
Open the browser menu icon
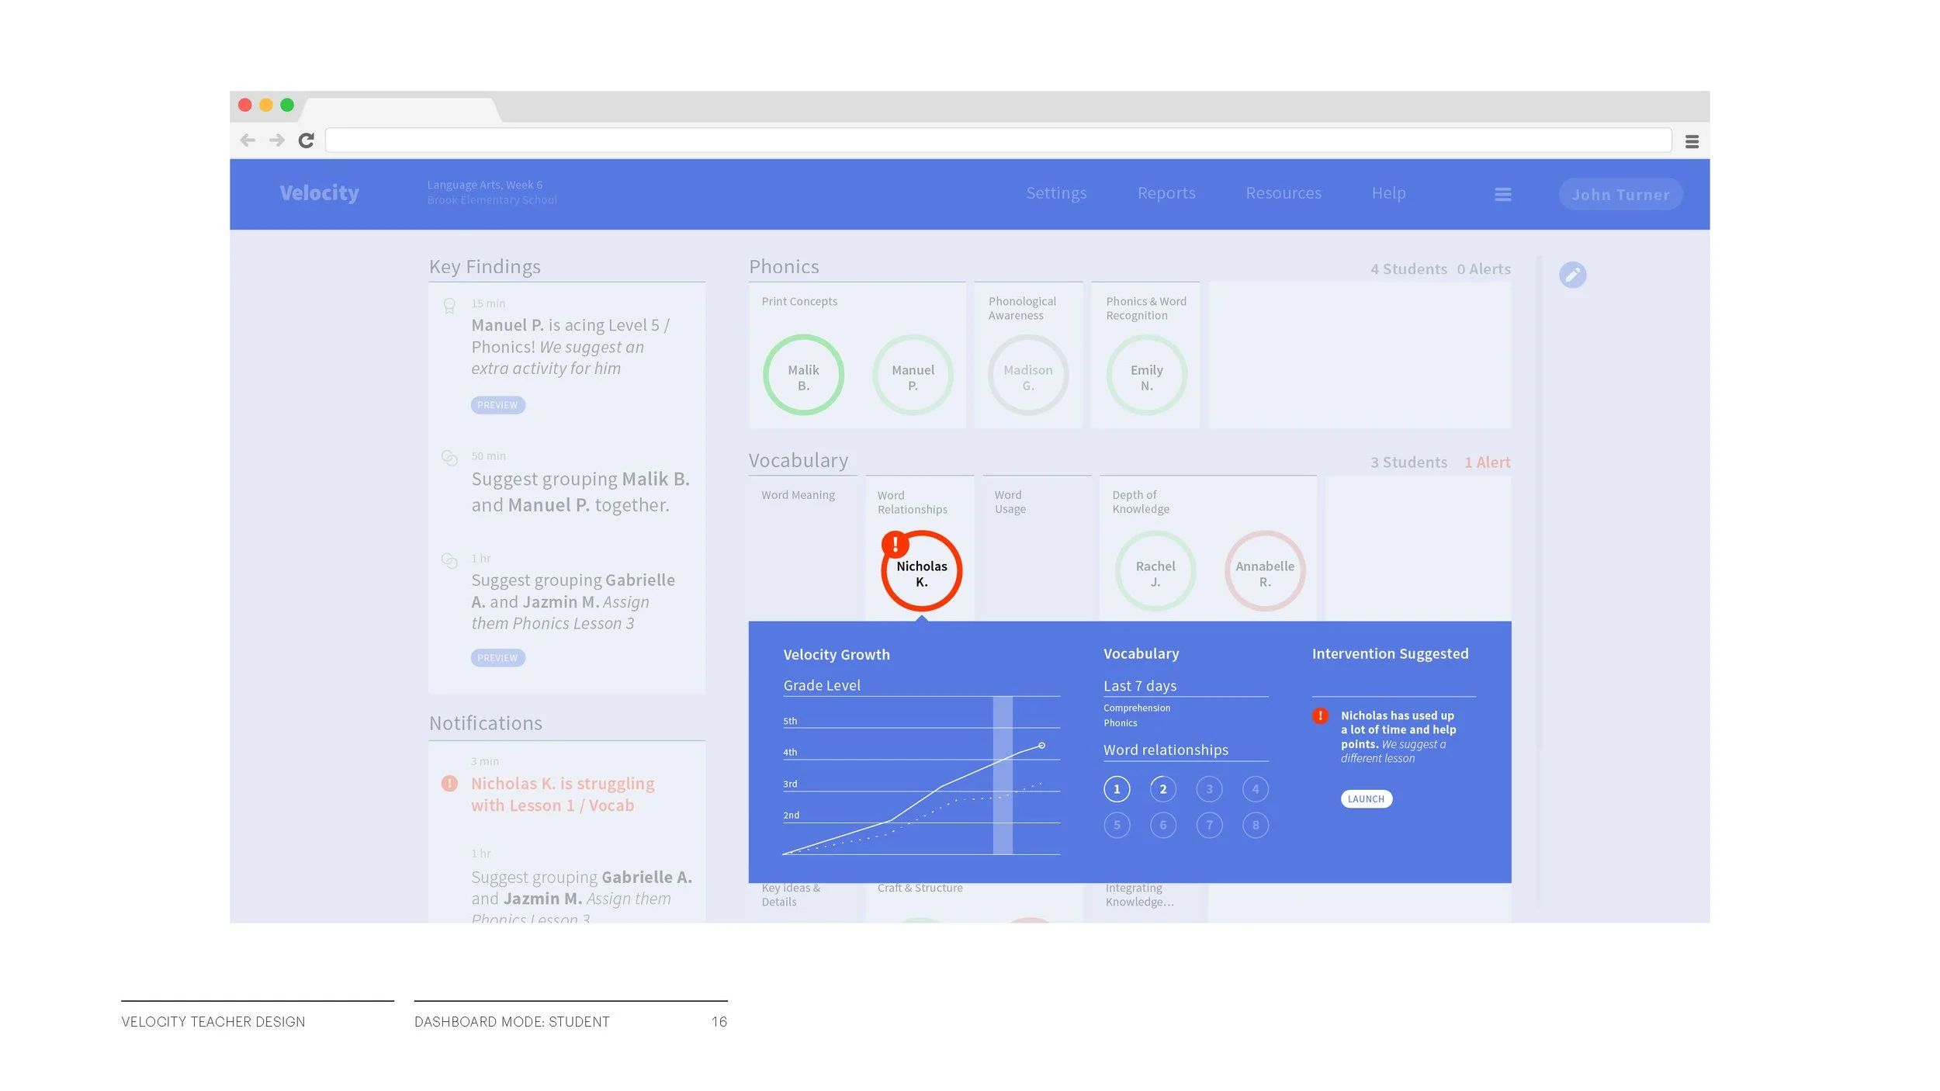pos(1692,141)
